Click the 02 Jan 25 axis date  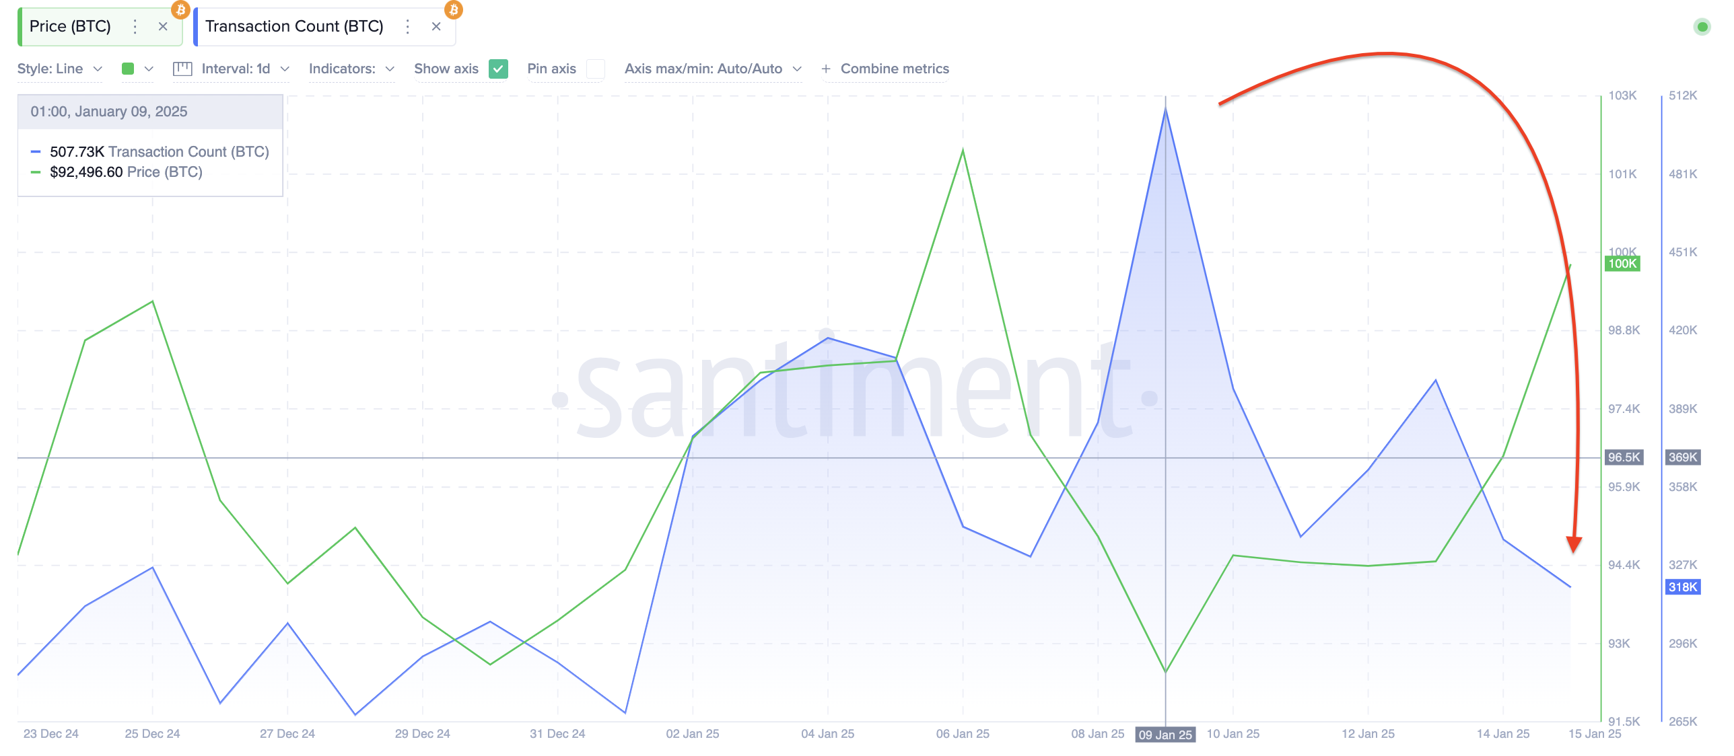pos(693,734)
